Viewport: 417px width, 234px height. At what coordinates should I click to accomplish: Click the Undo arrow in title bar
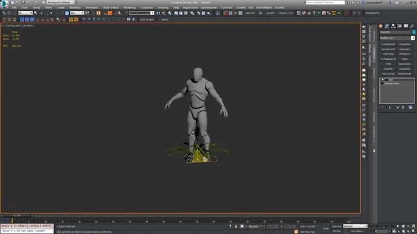pyautogui.click(x=28, y=3)
